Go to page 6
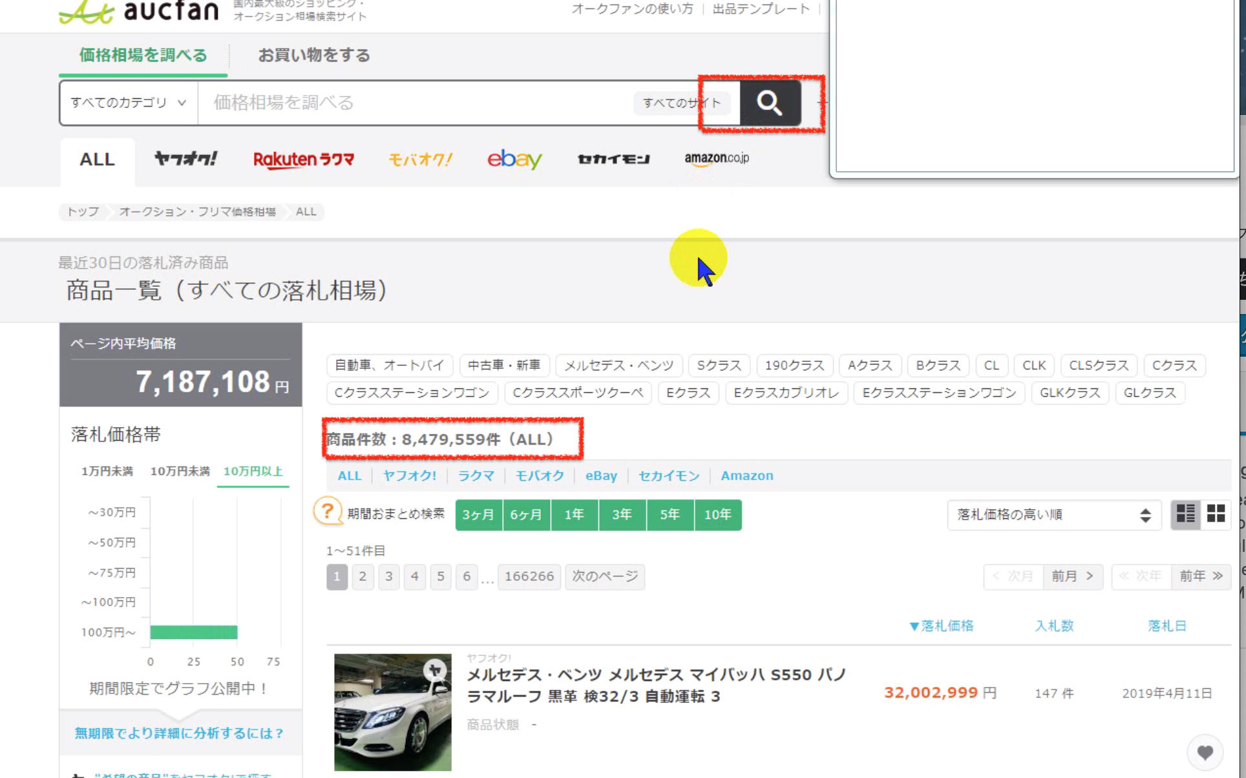The image size is (1246, 778). (467, 576)
